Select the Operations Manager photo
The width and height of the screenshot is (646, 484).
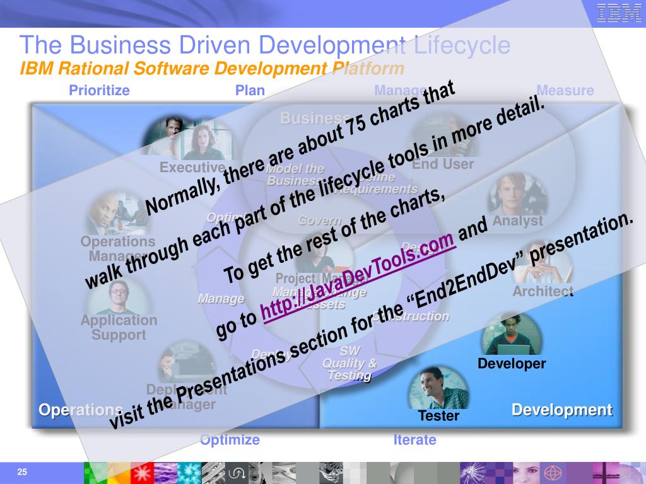point(118,213)
